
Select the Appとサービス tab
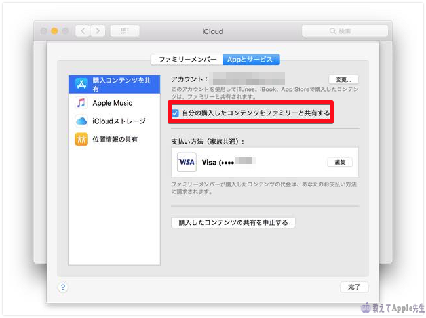pos(251,60)
